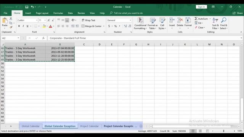
Task: Decrease font size with the small A icon
Action: click(x=53, y=20)
